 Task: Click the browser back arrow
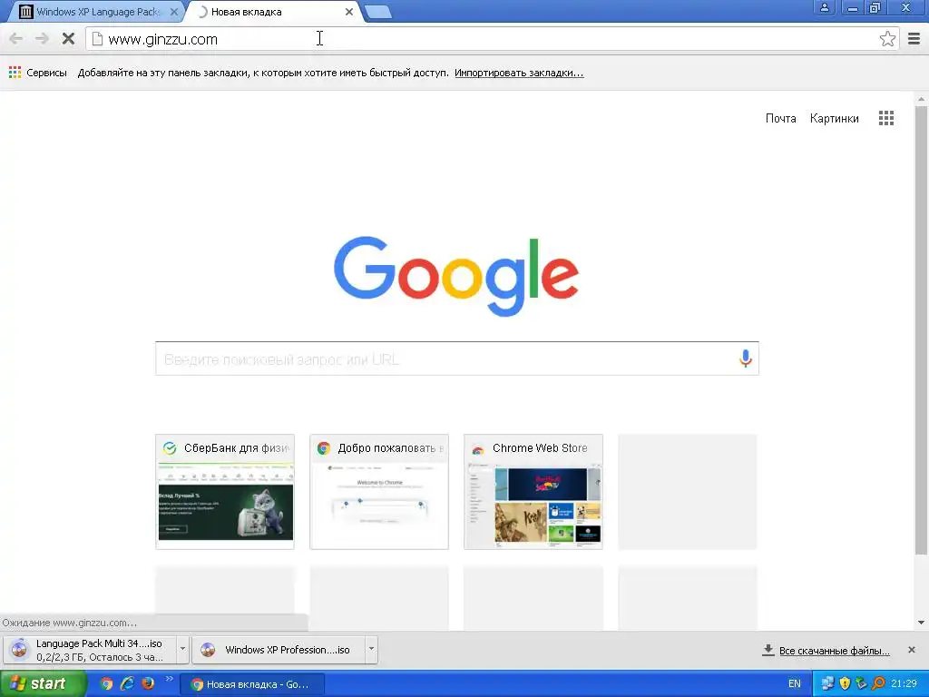pos(16,39)
